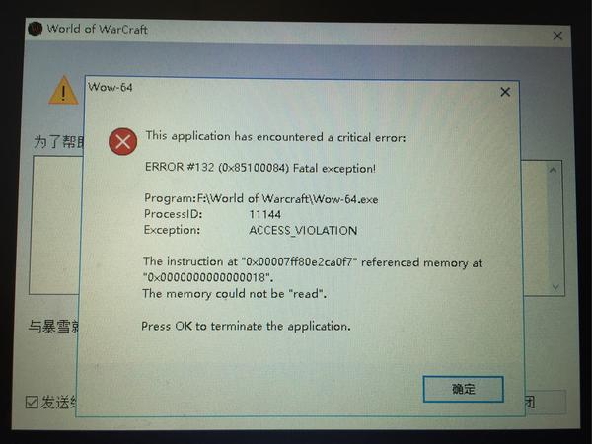Click the ACCESS_VIOLATION exception value
Image resolution: width=592 pixels, height=444 pixels.
pos(303,230)
